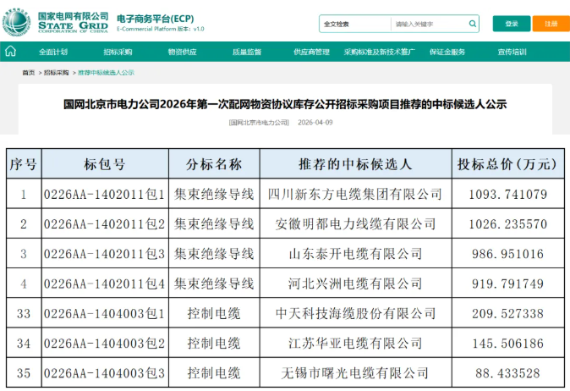
Task: Click the orange 注册 register button
Action: point(551,24)
